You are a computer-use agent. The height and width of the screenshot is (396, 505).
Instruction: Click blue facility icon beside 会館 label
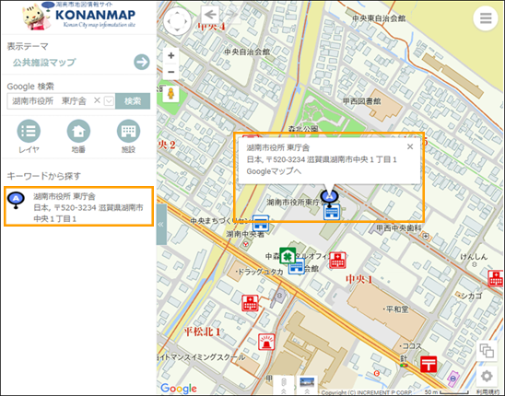(x=297, y=266)
